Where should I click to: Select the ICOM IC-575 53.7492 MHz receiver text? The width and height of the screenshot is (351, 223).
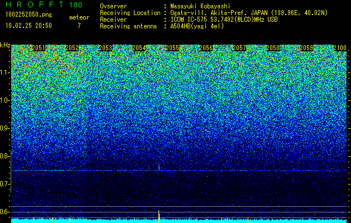click(224, 20)
